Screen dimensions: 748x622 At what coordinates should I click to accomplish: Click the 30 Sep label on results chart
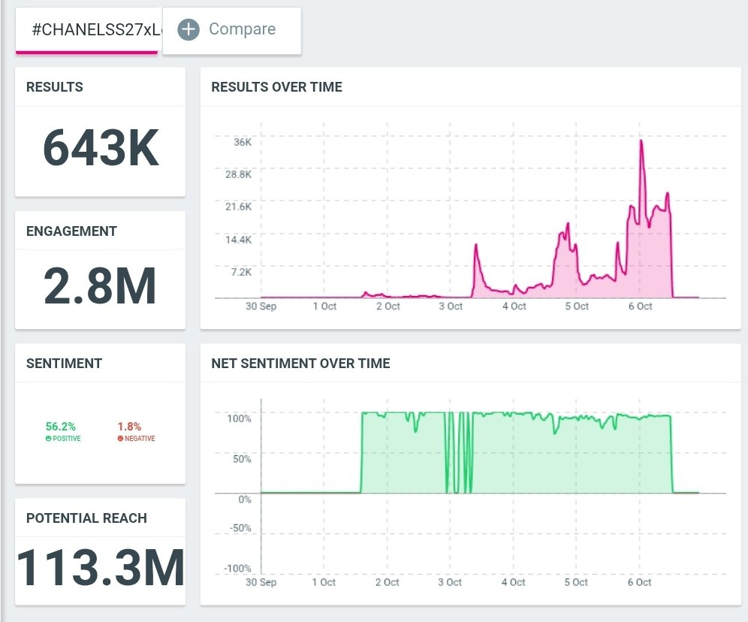pyautogui.click(x=261, y=306)
